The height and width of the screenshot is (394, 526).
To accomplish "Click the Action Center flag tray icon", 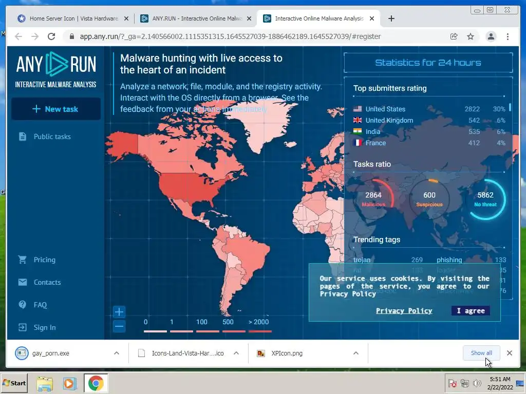I will 453,383.
